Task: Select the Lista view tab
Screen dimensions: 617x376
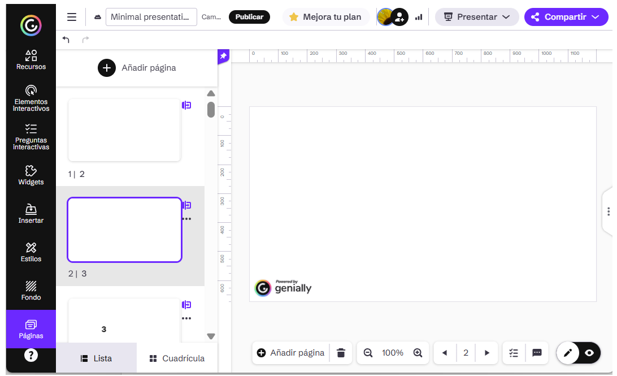Action: click(x=96, y=358)
